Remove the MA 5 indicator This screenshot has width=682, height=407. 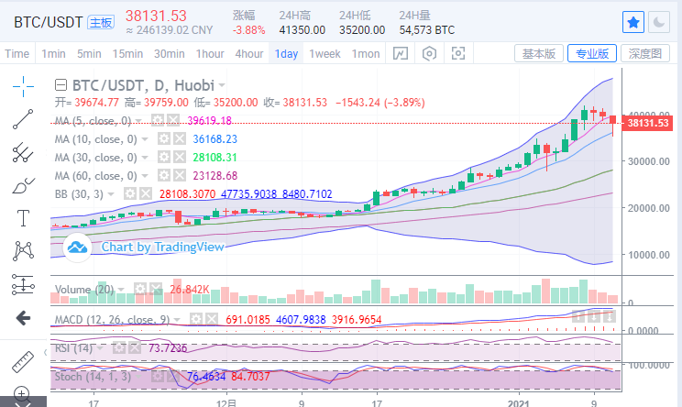(173, 120)
